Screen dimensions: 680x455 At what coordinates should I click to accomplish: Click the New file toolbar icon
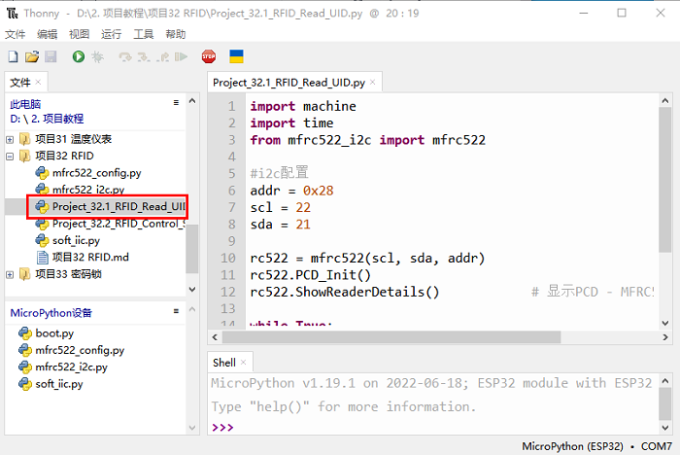pos(14,58)
